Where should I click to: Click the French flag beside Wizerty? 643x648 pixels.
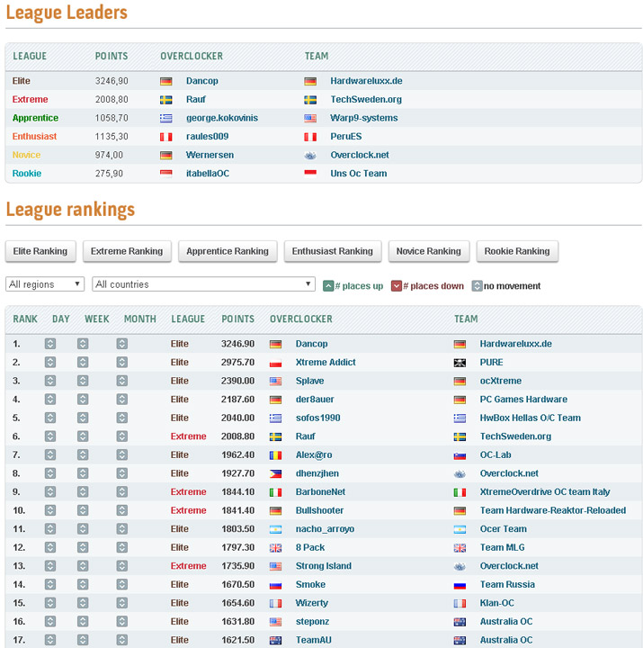coord(275,604)
